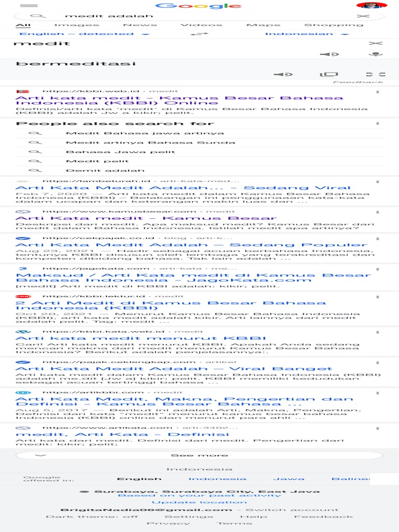This screenshot has height=532, width=399.
Task: Click search icon beside 'Medit pelit'
Action: [35, 161]
